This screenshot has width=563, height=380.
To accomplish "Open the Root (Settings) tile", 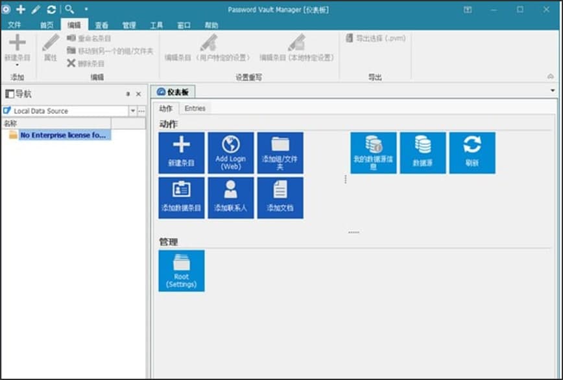I will (x=182, y=271).
